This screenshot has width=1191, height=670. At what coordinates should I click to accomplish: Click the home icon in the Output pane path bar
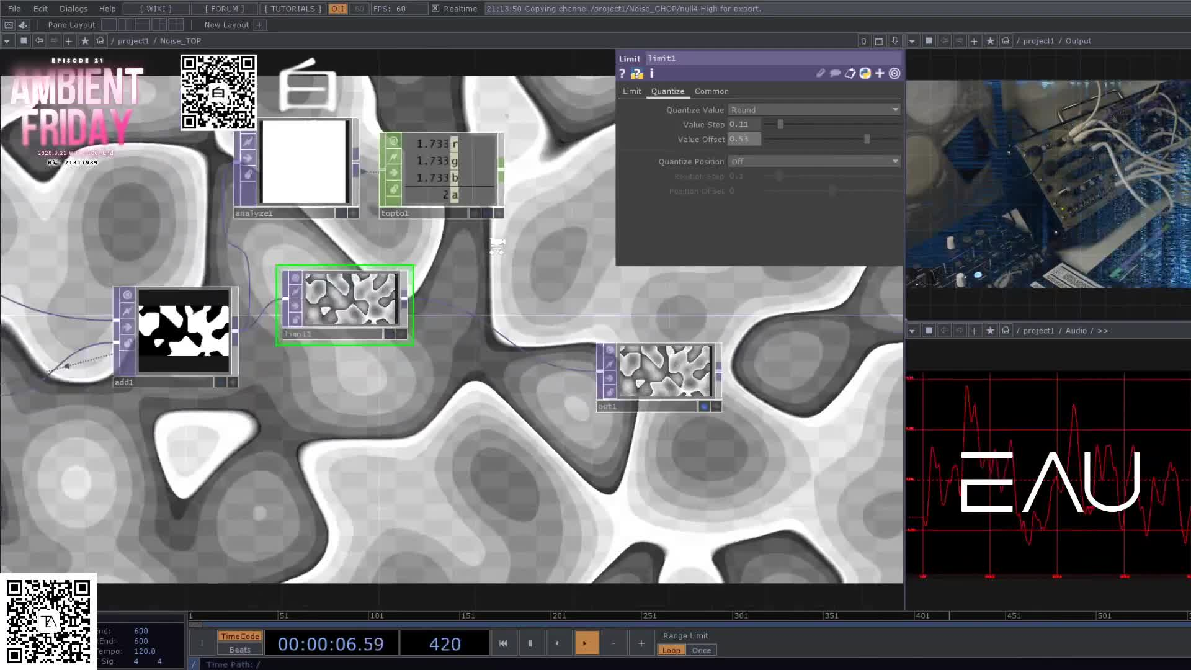pyautogui.click(x=1006, y=41)
